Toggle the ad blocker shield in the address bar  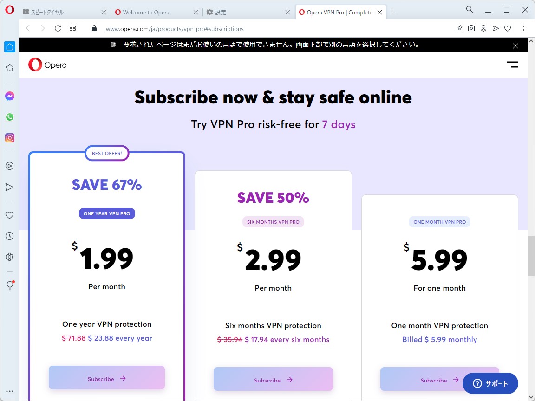483,28
